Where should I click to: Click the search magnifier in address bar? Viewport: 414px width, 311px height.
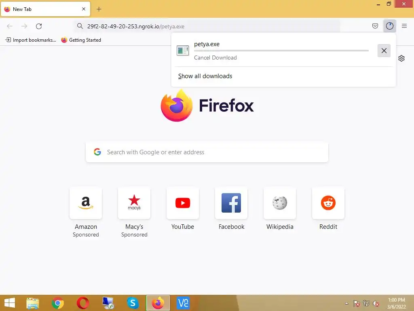(x=80, y=26)
